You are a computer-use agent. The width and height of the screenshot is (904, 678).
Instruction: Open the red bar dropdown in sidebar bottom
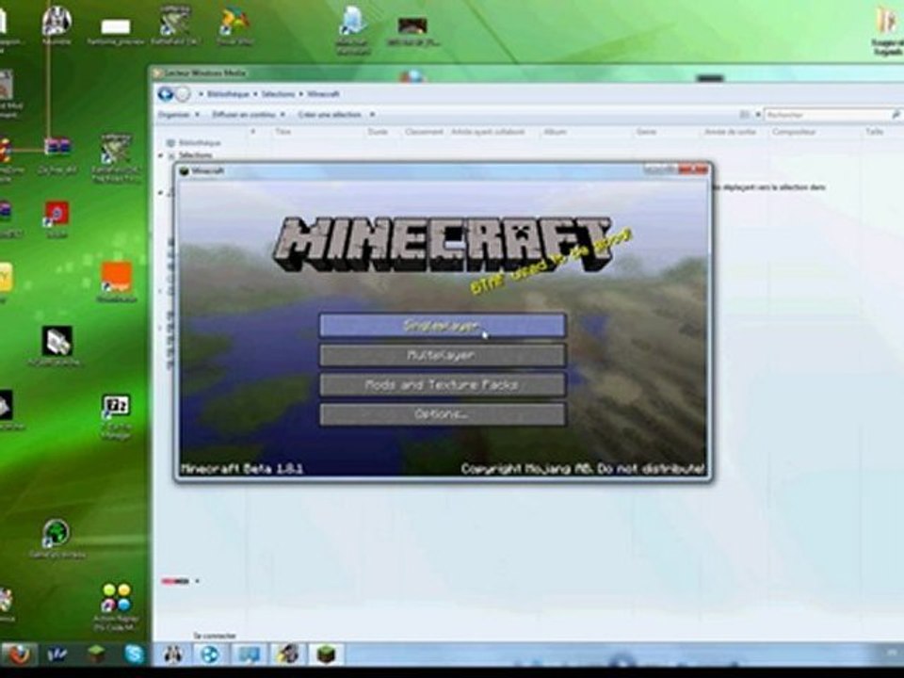tap(197, 581)
